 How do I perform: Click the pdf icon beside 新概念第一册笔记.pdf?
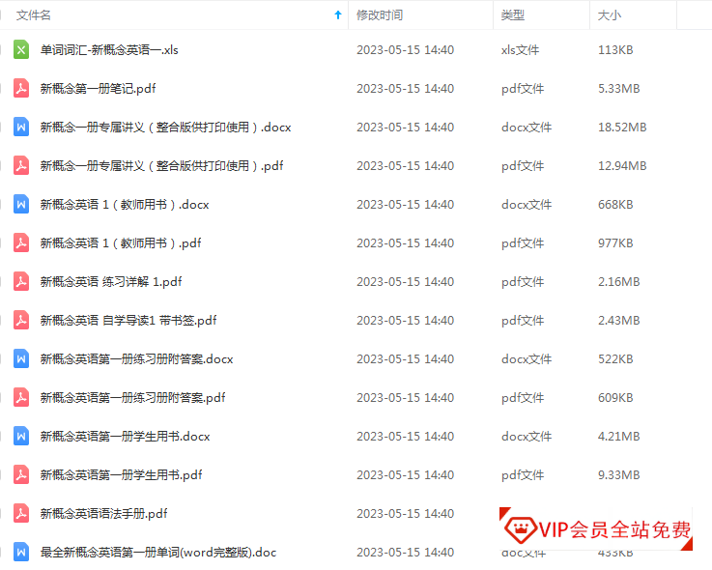click(x=21, y=89)
